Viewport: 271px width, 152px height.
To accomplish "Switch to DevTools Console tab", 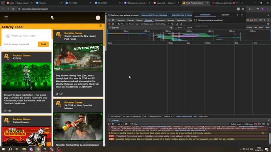I will click(x=130, y=20).
